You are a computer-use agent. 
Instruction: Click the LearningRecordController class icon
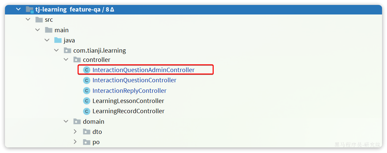(x=87, y=112)
